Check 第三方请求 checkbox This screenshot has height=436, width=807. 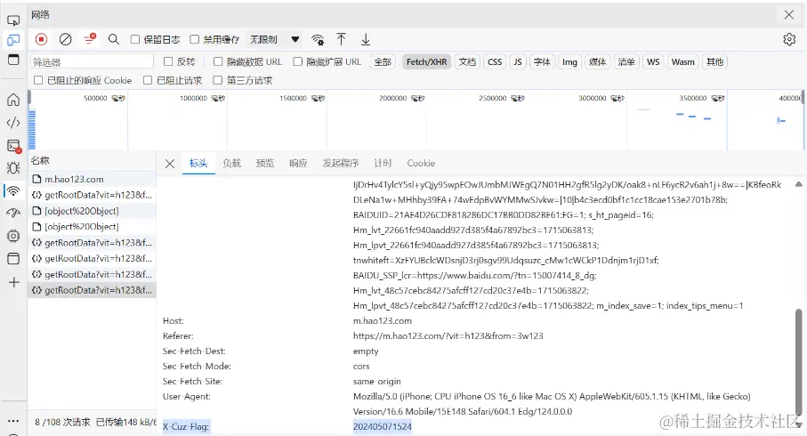(218, 80)
